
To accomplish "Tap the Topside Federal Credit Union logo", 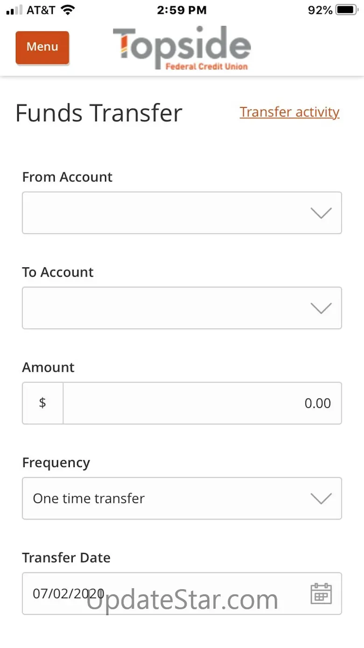I will pyautogui.click(x=182, y=49).
